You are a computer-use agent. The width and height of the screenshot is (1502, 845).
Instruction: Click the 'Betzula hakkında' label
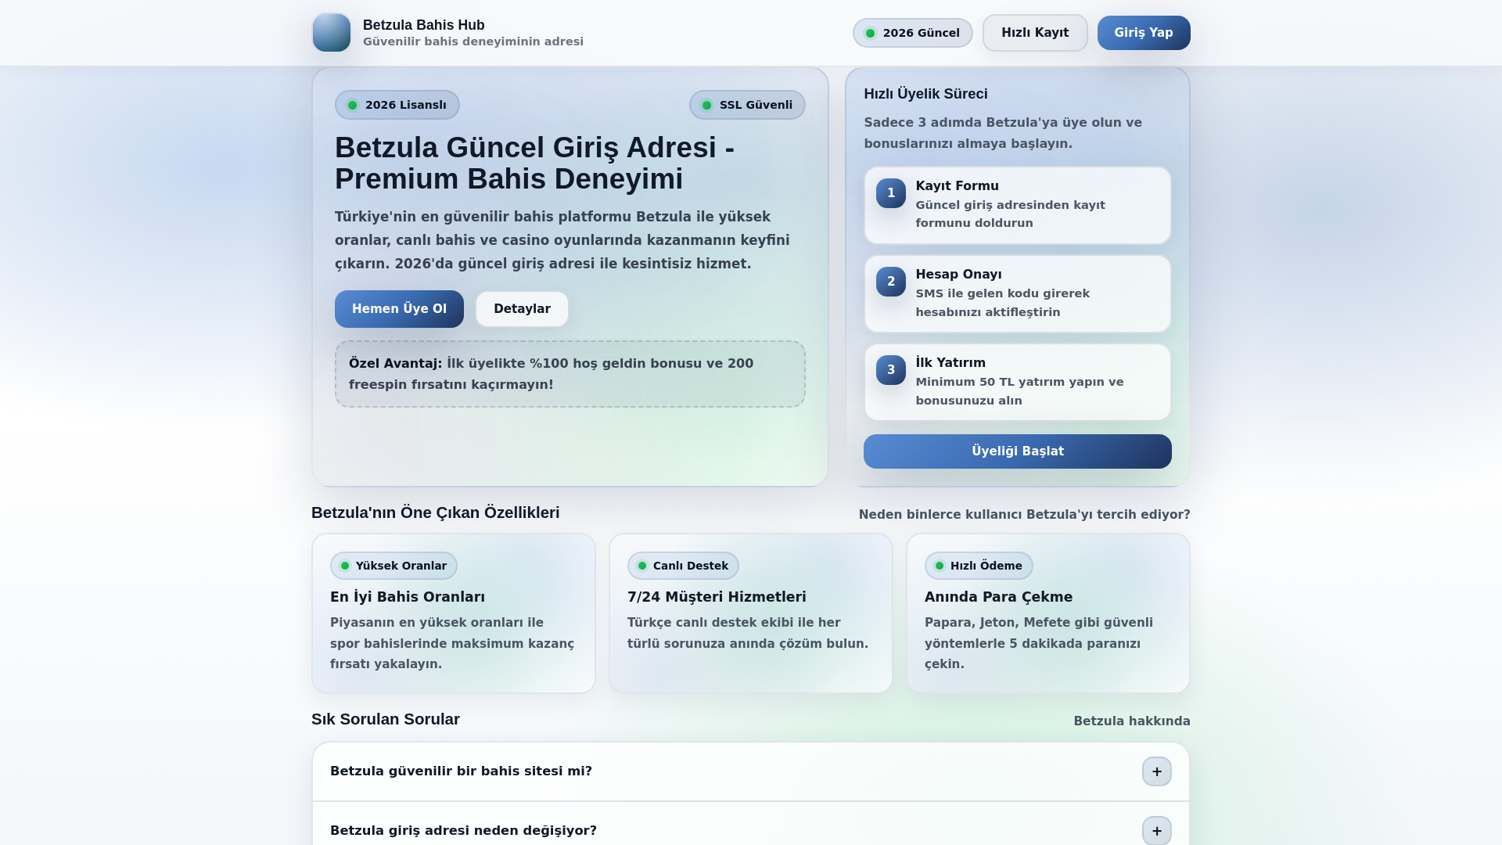click(x=1131, y=721)
